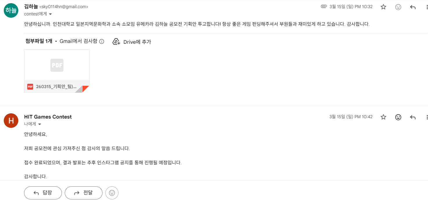
Task: Expand the 'contest에게' recipient details
Action: (50, 14)
